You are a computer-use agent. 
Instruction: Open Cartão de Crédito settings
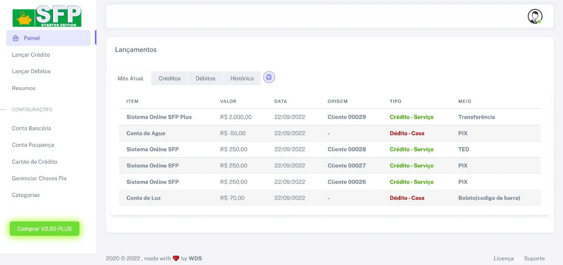[34, 162]
